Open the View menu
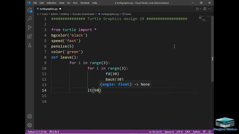239x134 pixels. click(x=62, y=3)
